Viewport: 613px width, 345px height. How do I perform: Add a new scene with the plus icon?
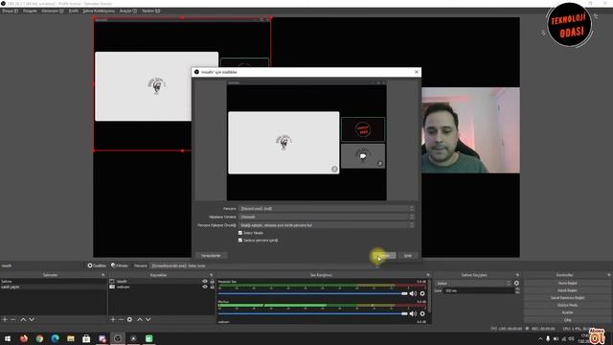pos(5,319)
